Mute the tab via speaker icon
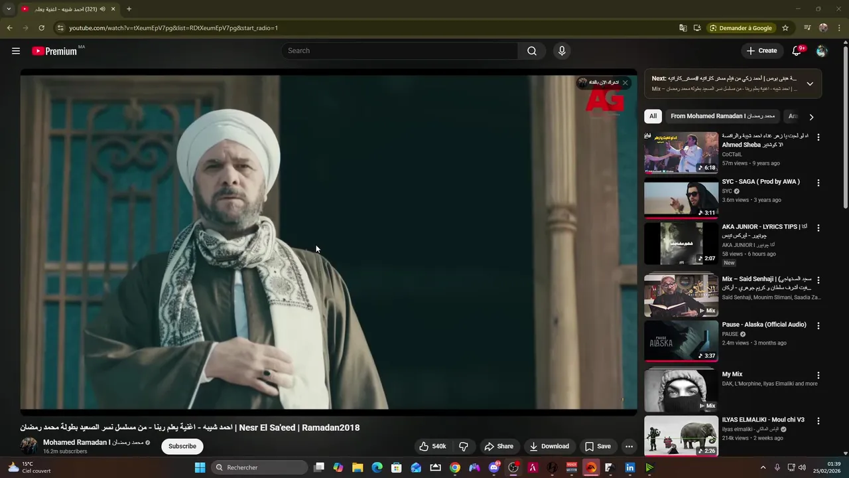 (102, 9)
